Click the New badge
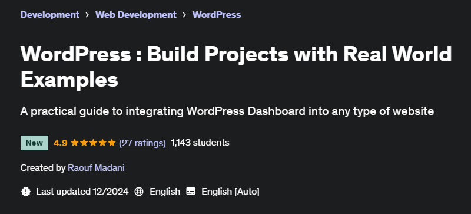Image resolution: width=471 pixels, height=214 pixels. 34,143
